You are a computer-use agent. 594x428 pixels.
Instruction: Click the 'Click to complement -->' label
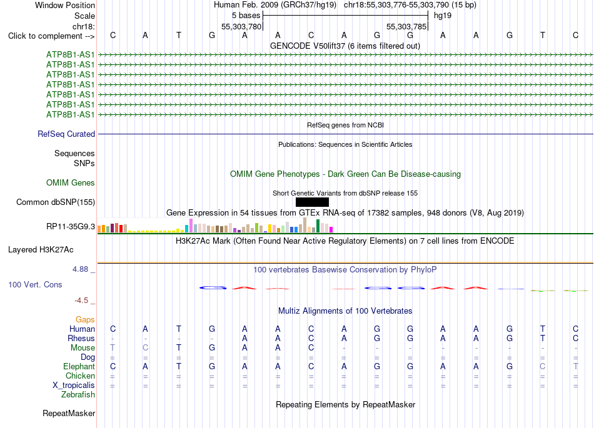tap(51, 36)
